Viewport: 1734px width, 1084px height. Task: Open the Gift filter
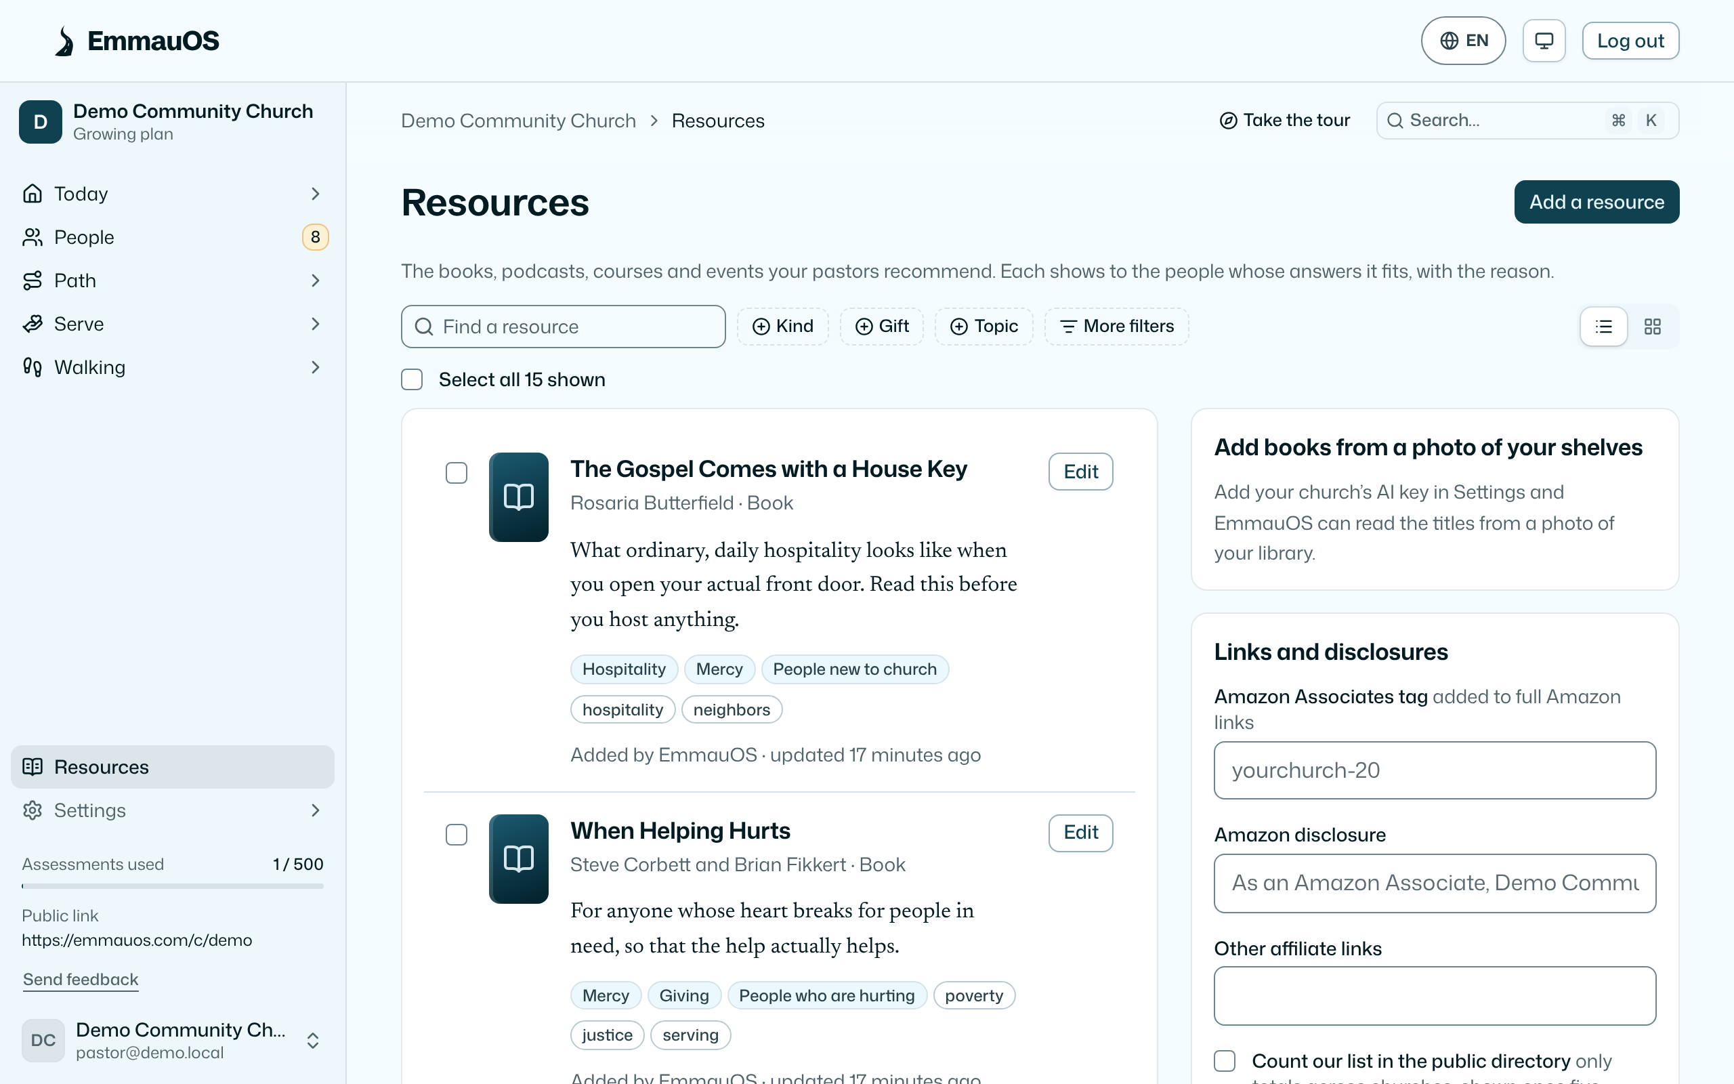click(882, 326)
